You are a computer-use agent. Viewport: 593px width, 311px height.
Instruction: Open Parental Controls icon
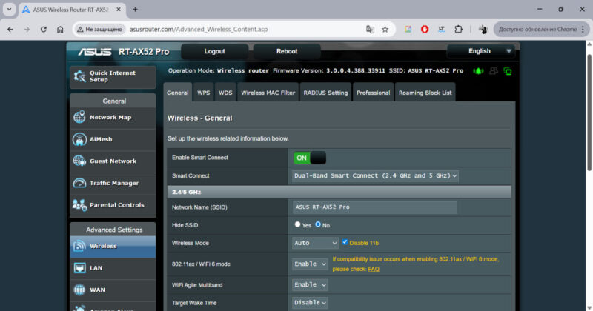(x=79, y=205)
